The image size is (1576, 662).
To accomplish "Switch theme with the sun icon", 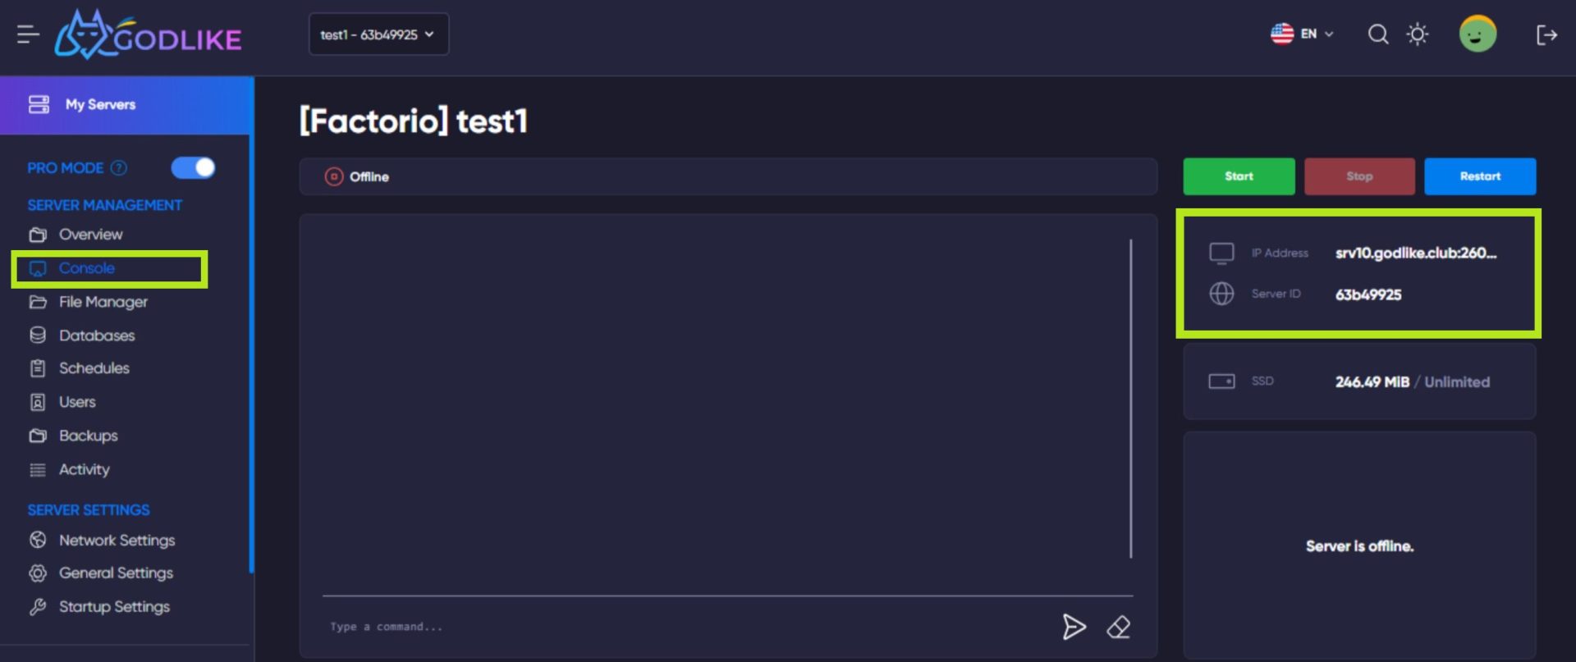I will [x=1418, y=34].
